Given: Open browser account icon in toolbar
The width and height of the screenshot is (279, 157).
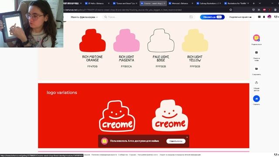Looking at the screenshot, I should point(275,10).
